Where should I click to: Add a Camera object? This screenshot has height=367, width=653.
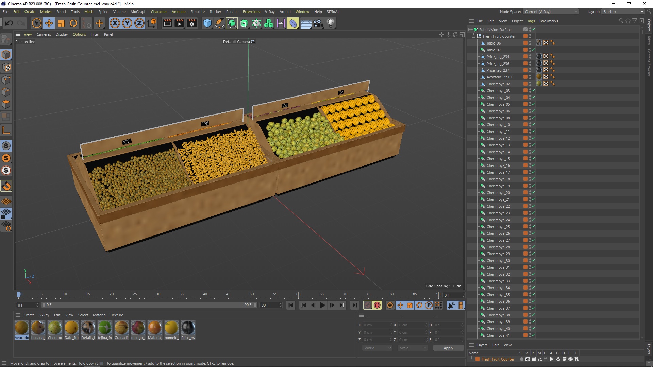(318, 23)
